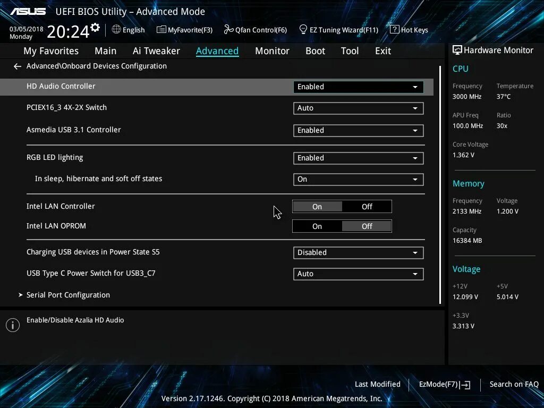Image resolution: width=544 pixels, height=408 pixels.
Task: Select the Asmedia USB 3.1 Controller label
Action: click(x=73, y=130)
